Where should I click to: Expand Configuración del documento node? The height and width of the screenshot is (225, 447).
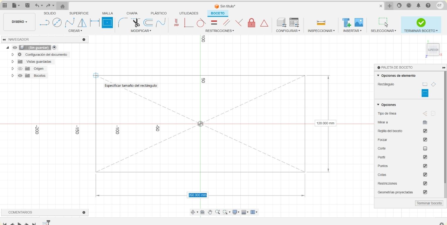[13, 54]
